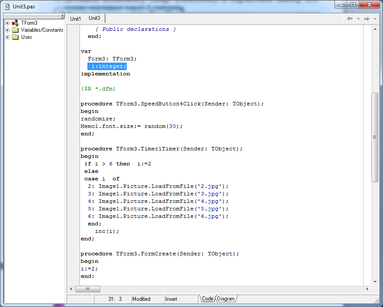Click the {$R *.dfm} directive
The image size is (383, 307).
coord(98,89)
